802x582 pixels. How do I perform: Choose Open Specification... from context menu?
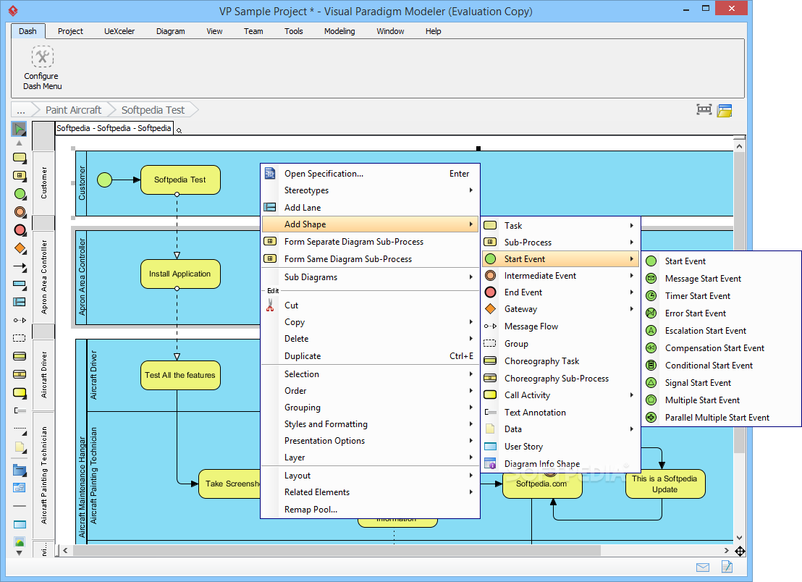371,174
